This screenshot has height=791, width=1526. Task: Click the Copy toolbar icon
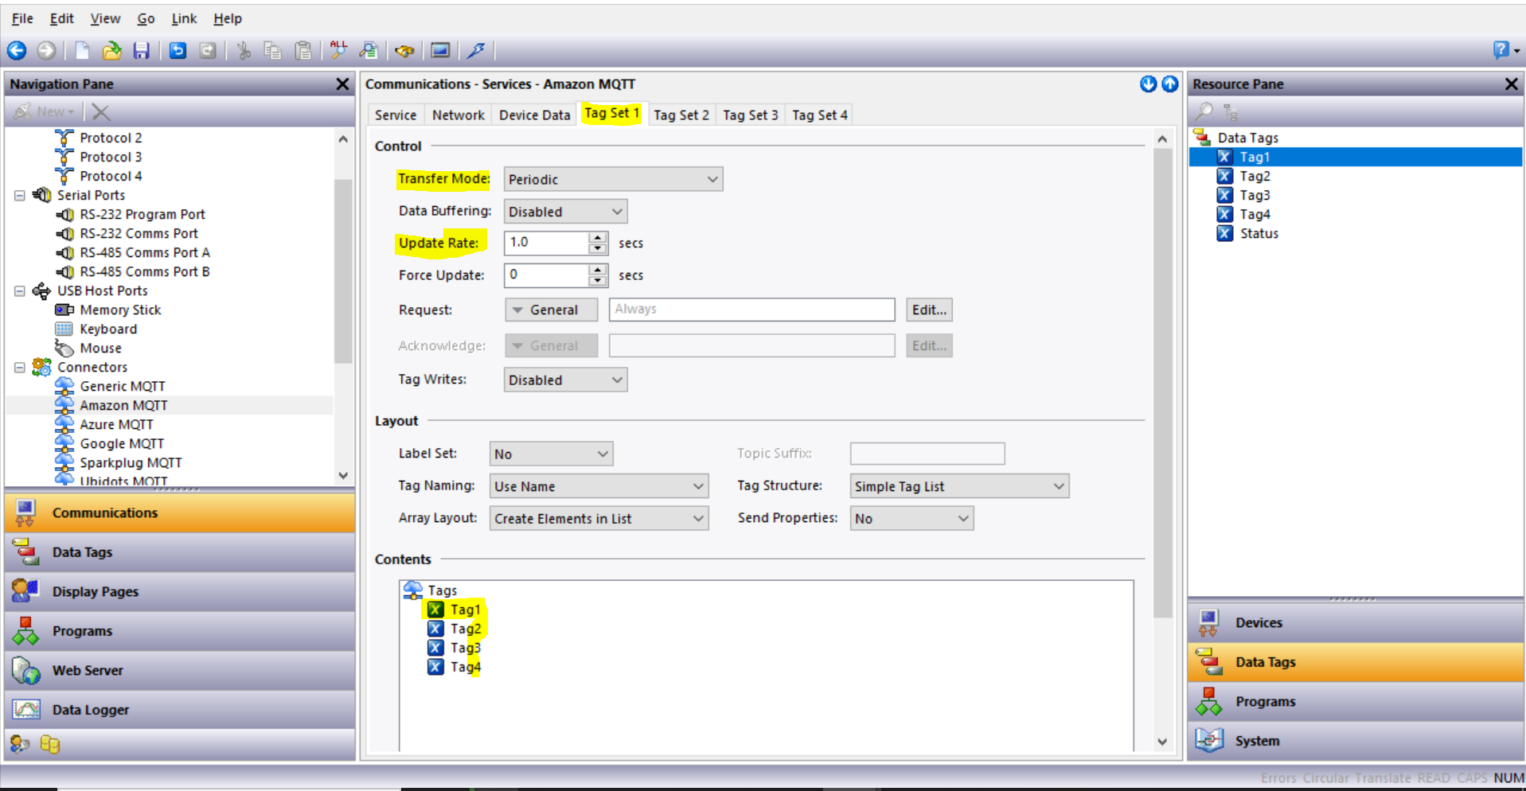(x=273, y=51)
